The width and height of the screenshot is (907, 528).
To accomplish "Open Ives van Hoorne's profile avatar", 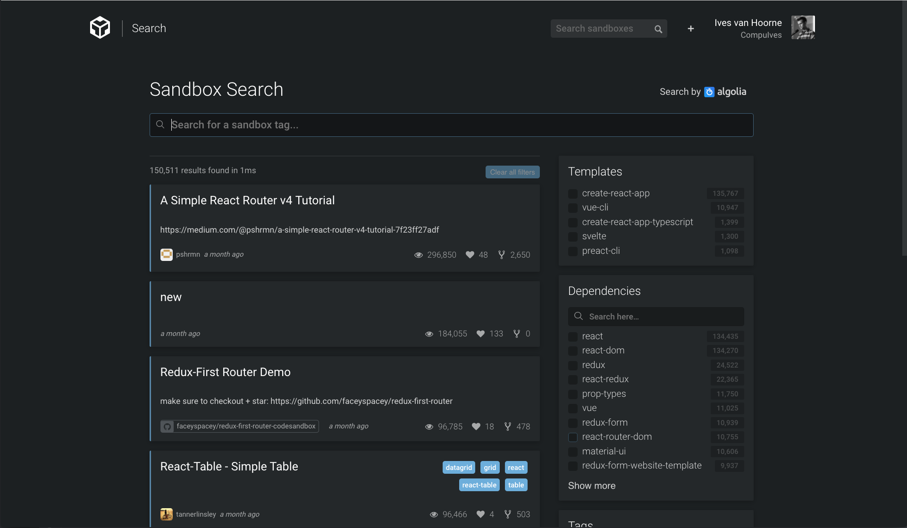I will 803,27.
